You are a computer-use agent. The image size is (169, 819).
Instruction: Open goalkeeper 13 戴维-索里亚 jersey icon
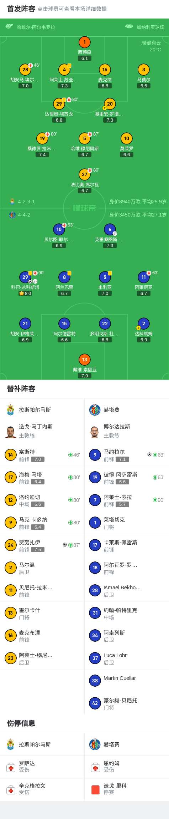tap(85, 360)
